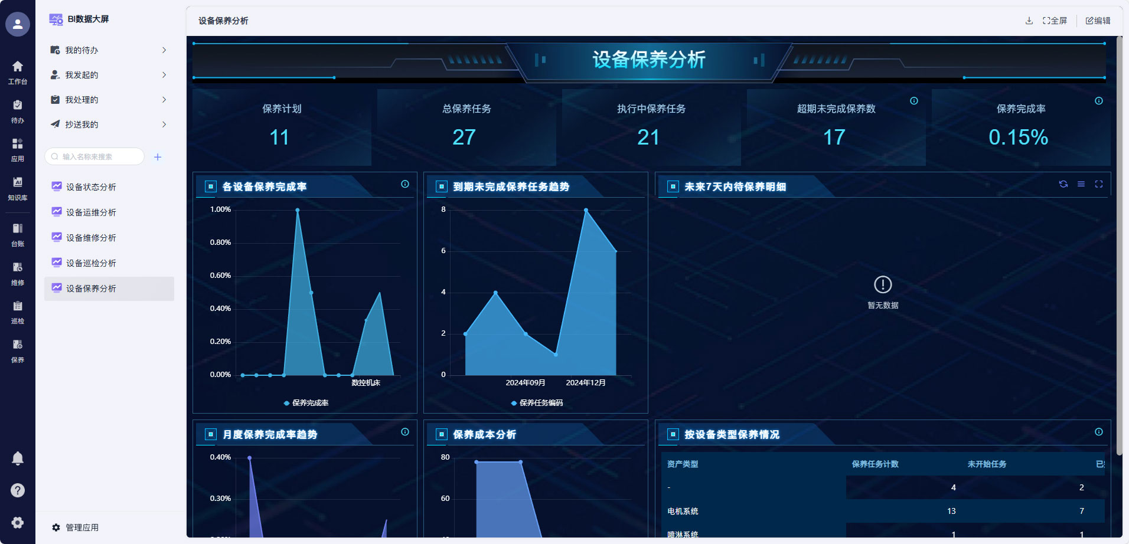The height and width of the screenshot is (544, 1129).
Task: Toggle the 保养完成率 legend series
Action: [306, 403]
